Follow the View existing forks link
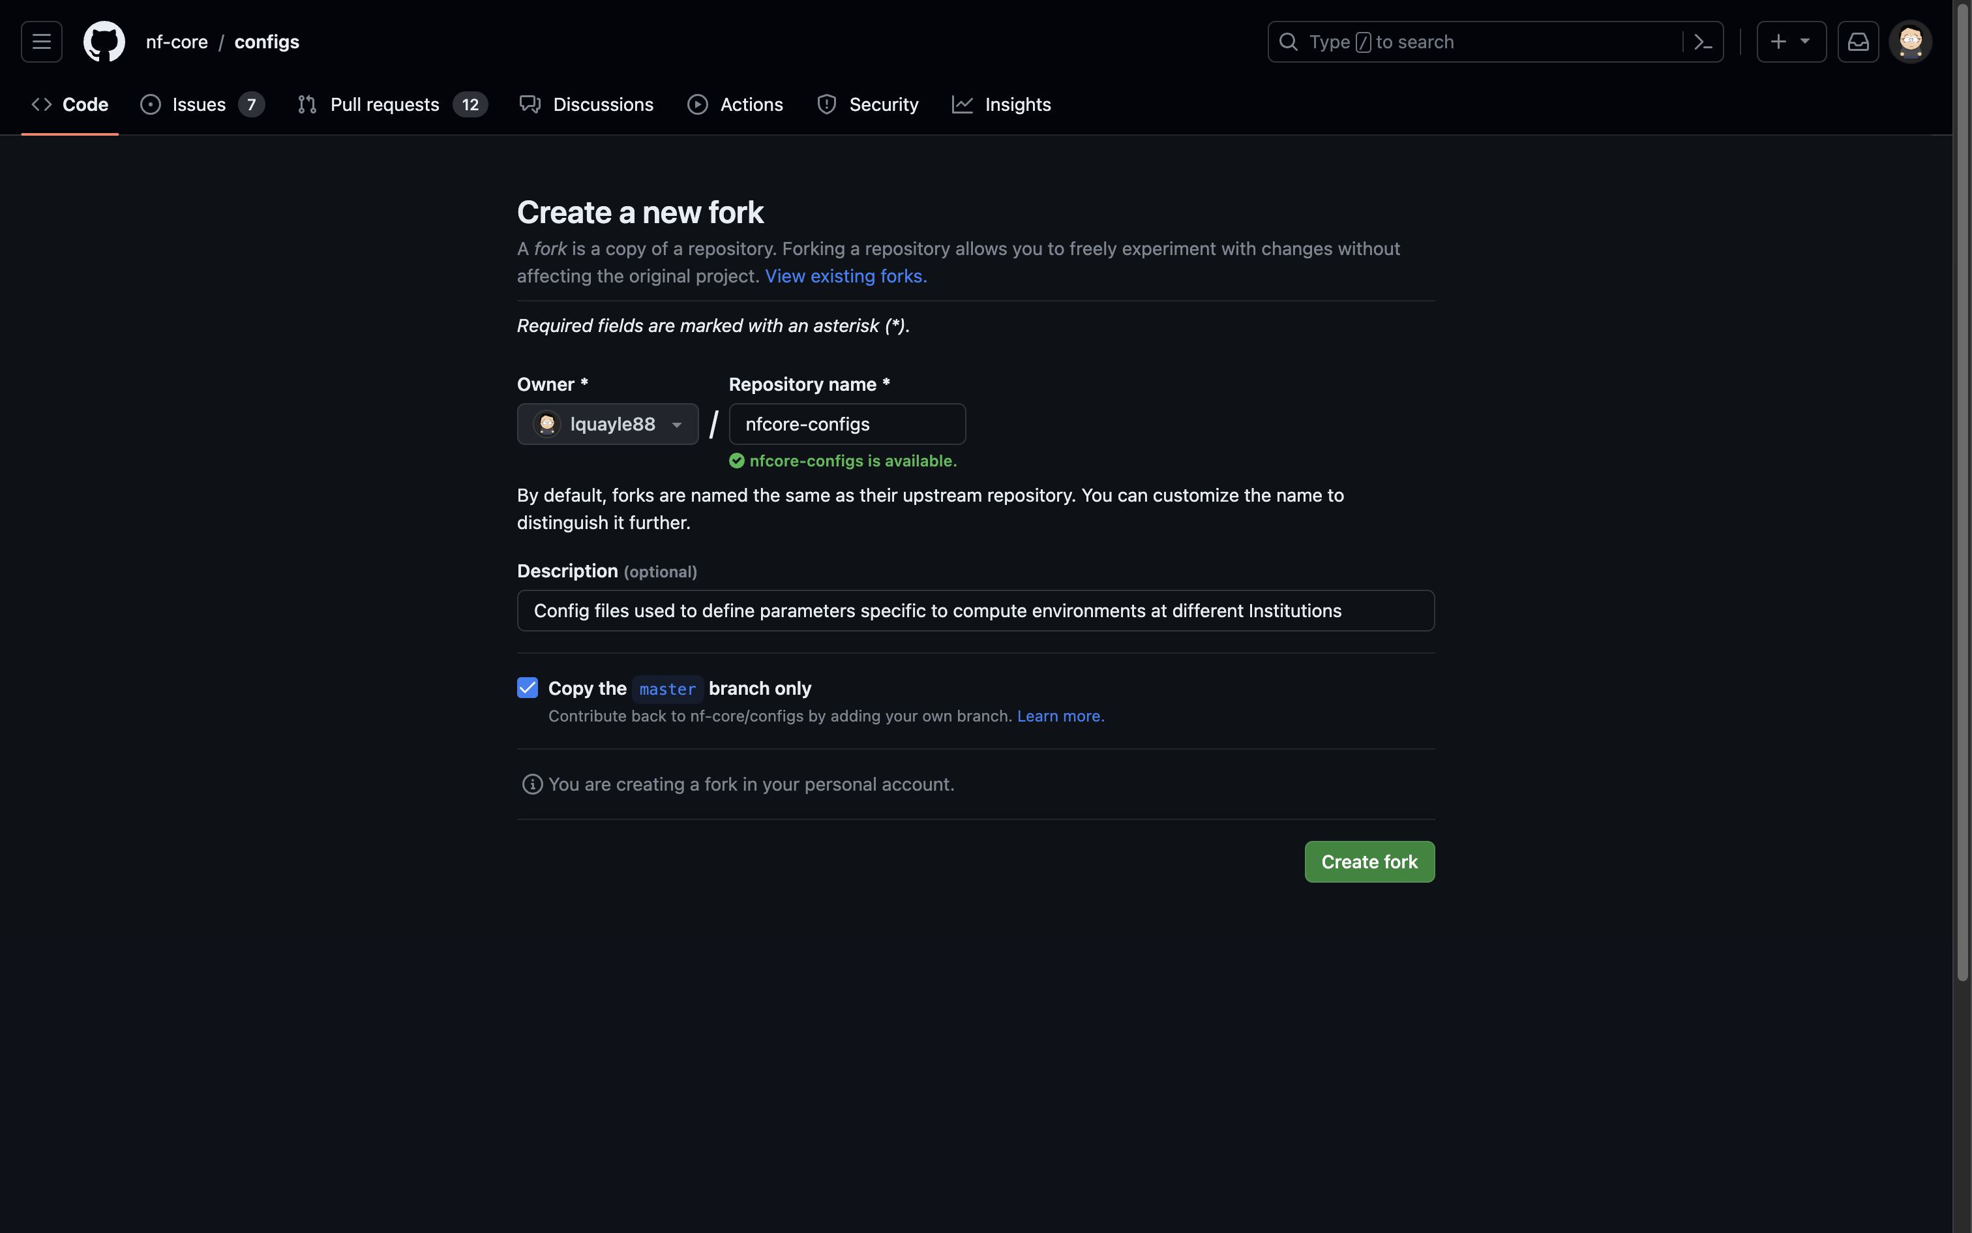1972x1233 pixels. tap(845, 277)
